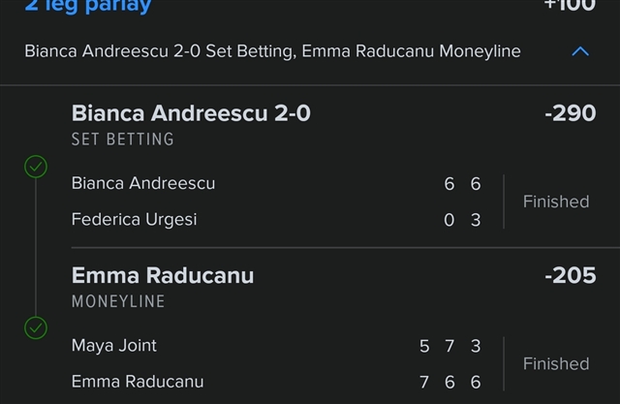Tap the Emma Raducanu selection title

tap(163, 275)
